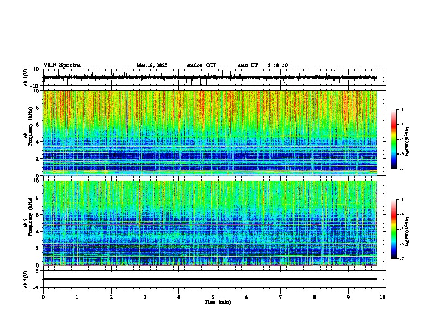Viewport: 431px width, 333px height.
Task: Click the "4" kHz tick on ch.2 axis
Action: (x=38, y=232)
